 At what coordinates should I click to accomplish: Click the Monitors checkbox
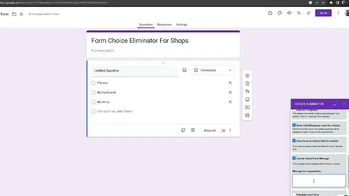tap(93, 102)
